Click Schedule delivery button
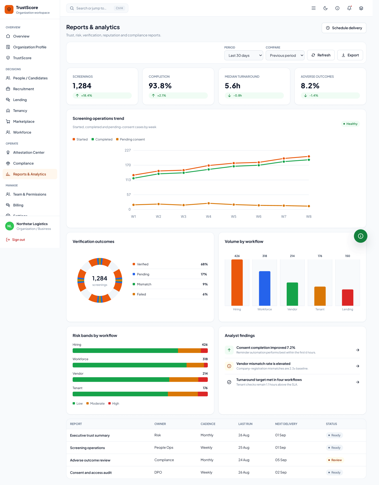Image resolution: width=379 pixels, height=485 pixels. 344,28
